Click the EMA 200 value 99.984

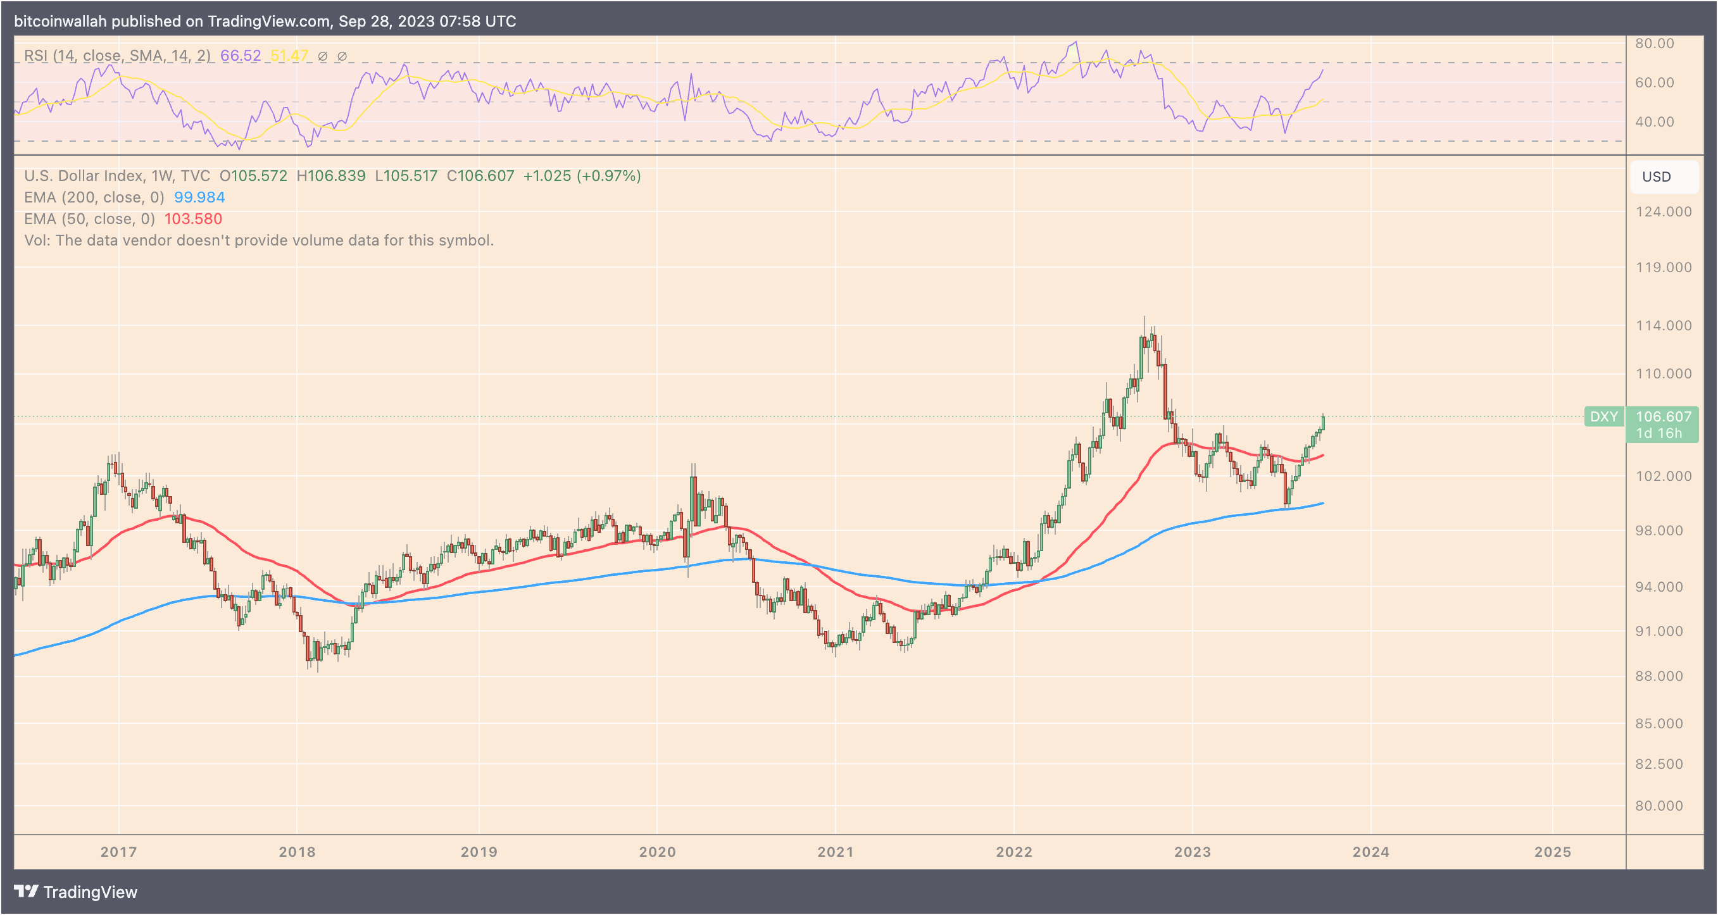click(x=199, y=197)
